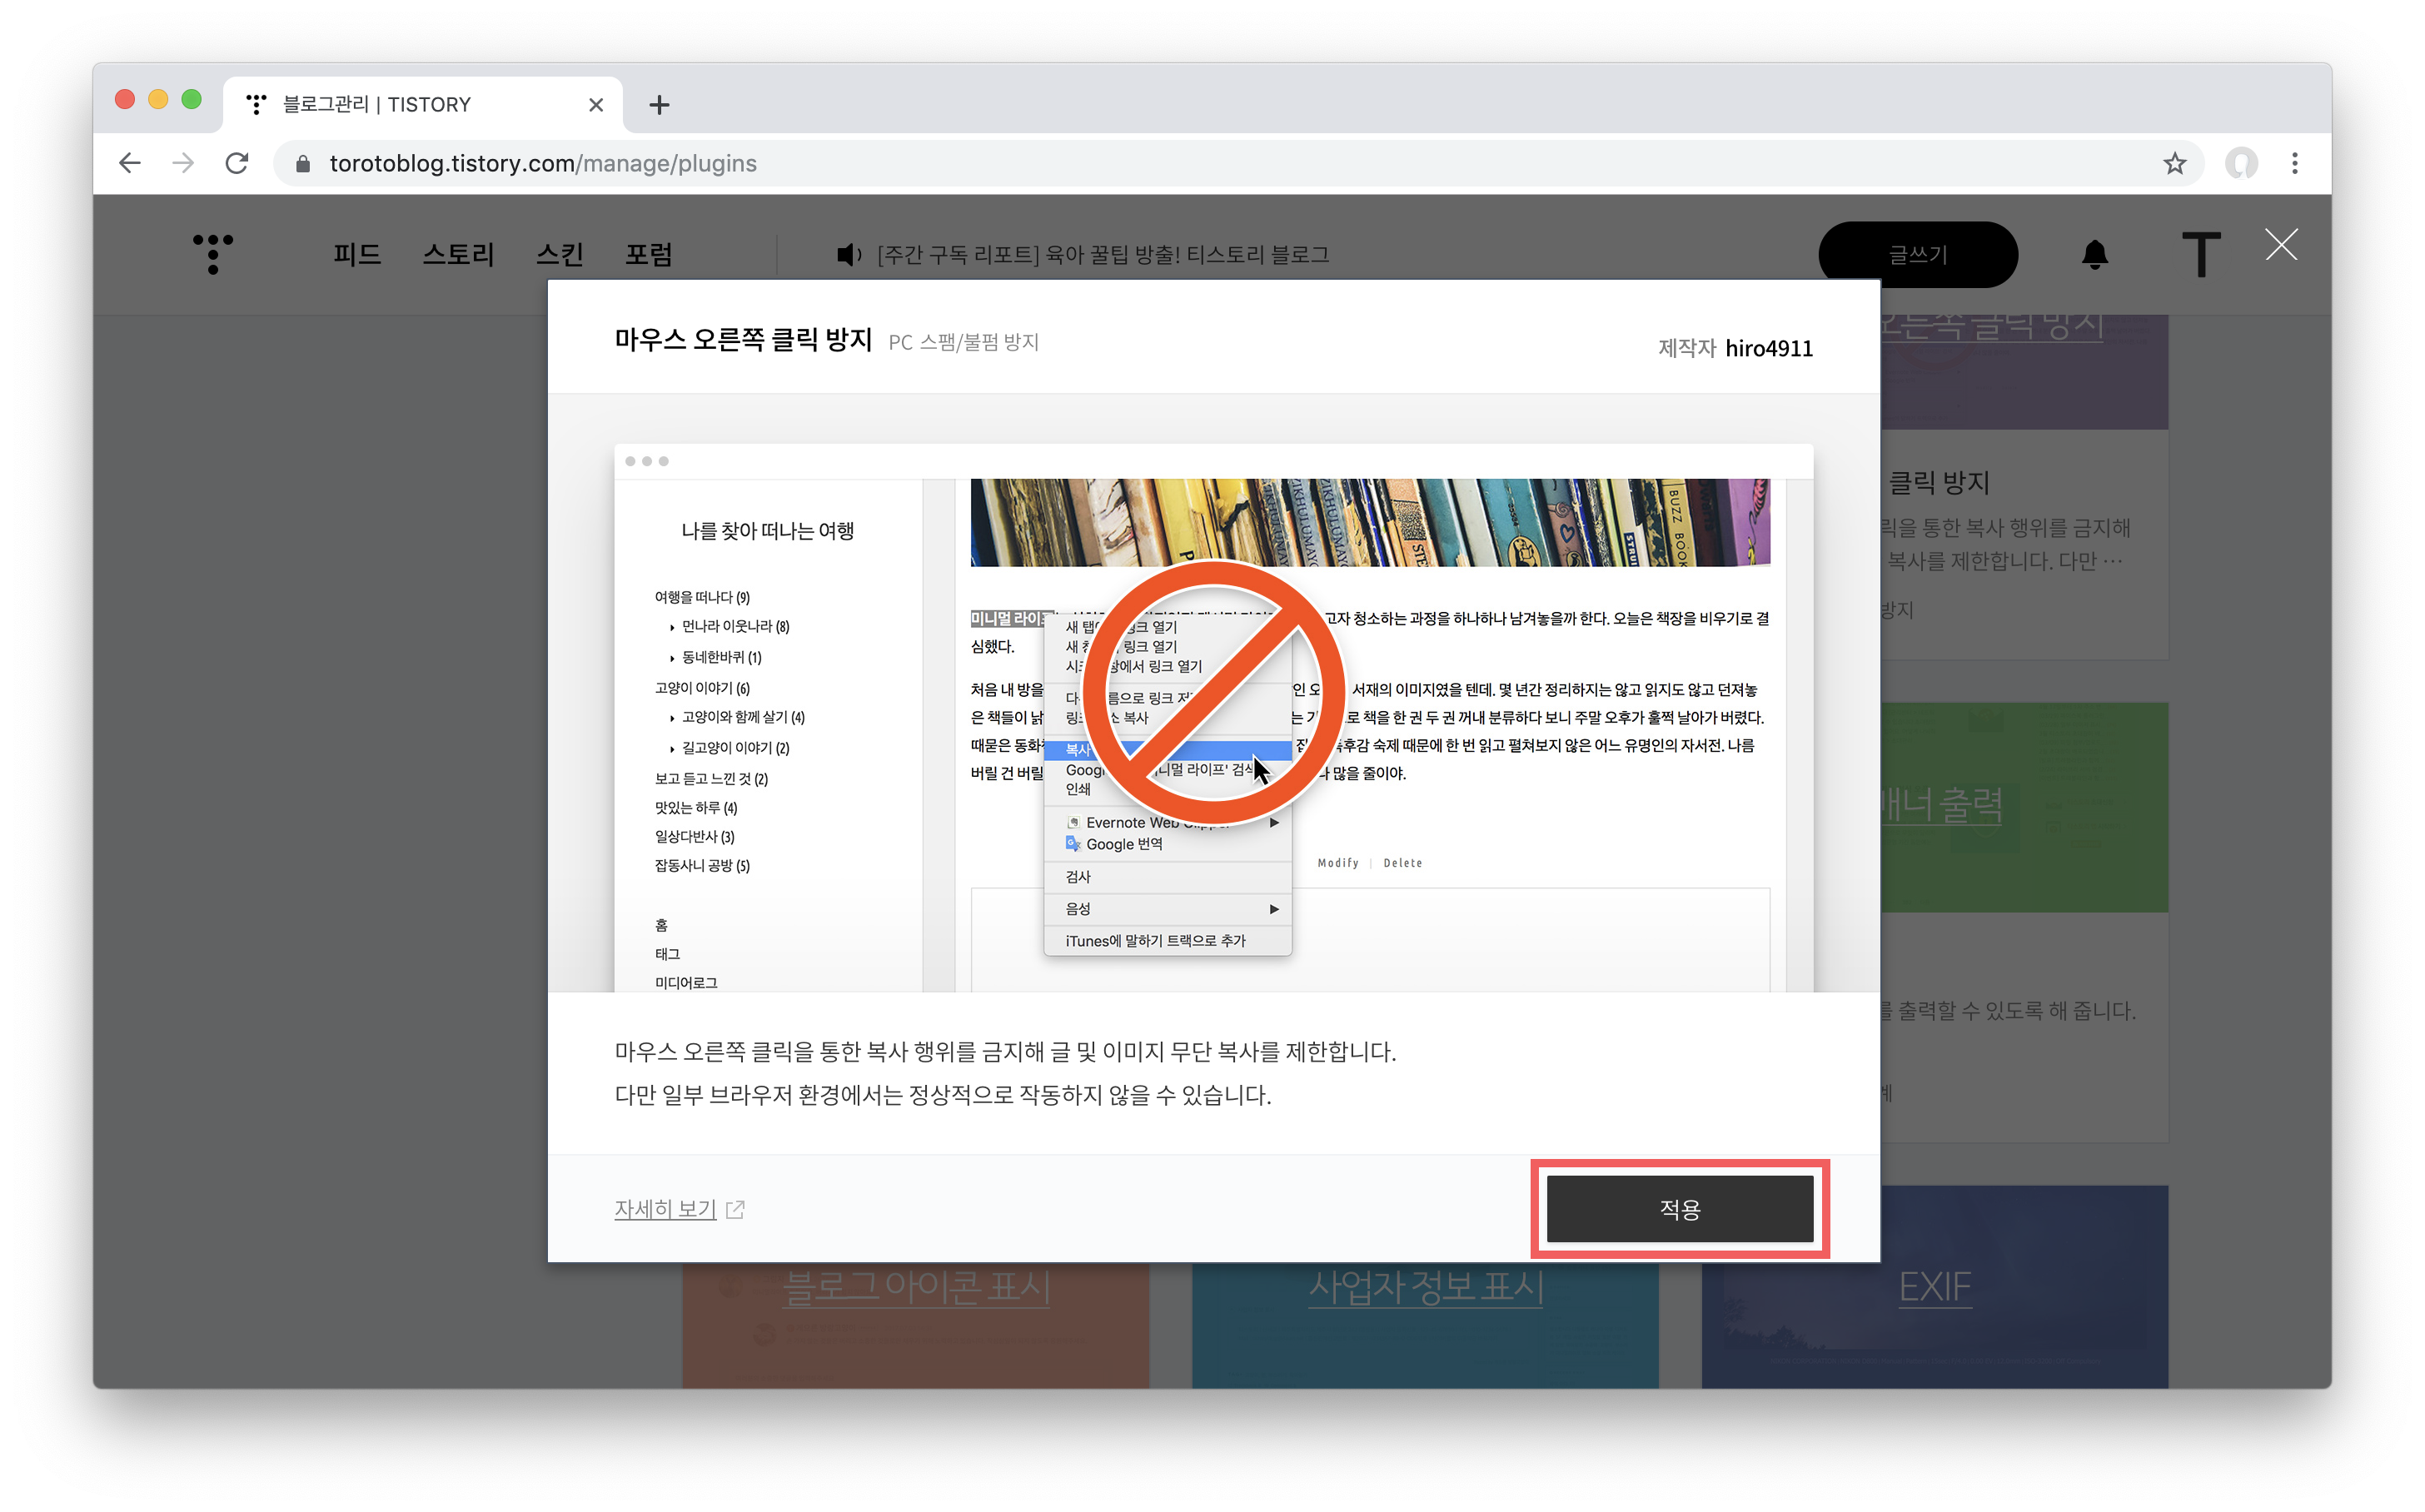Open the 사업자 정보 표시 plugin card
Viewport: 2425px width, 1512px height.
(1425, 1325)
